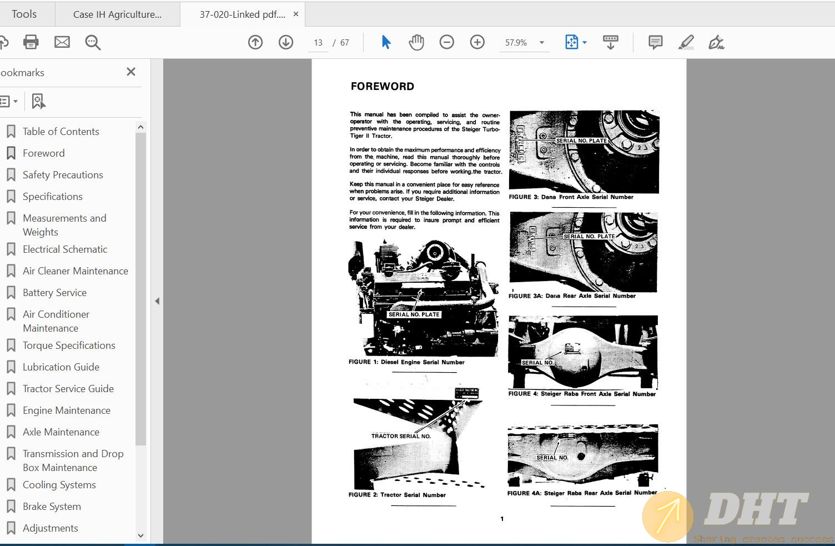Open the sign document pen tool
Image resolution: width=835 pixels, height=546 pixels.
pos(716,42)
